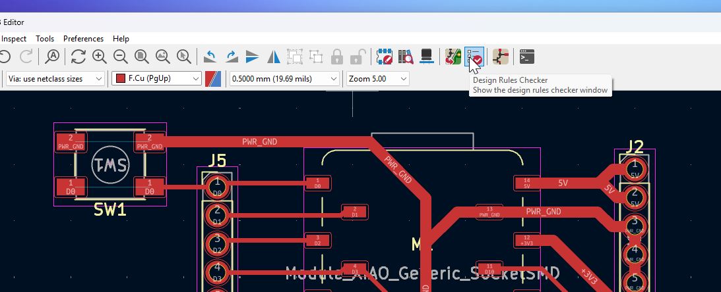The image size is (721, 292).
Task: Select module pad 12 +3V3
Action: tap(527, 240)
